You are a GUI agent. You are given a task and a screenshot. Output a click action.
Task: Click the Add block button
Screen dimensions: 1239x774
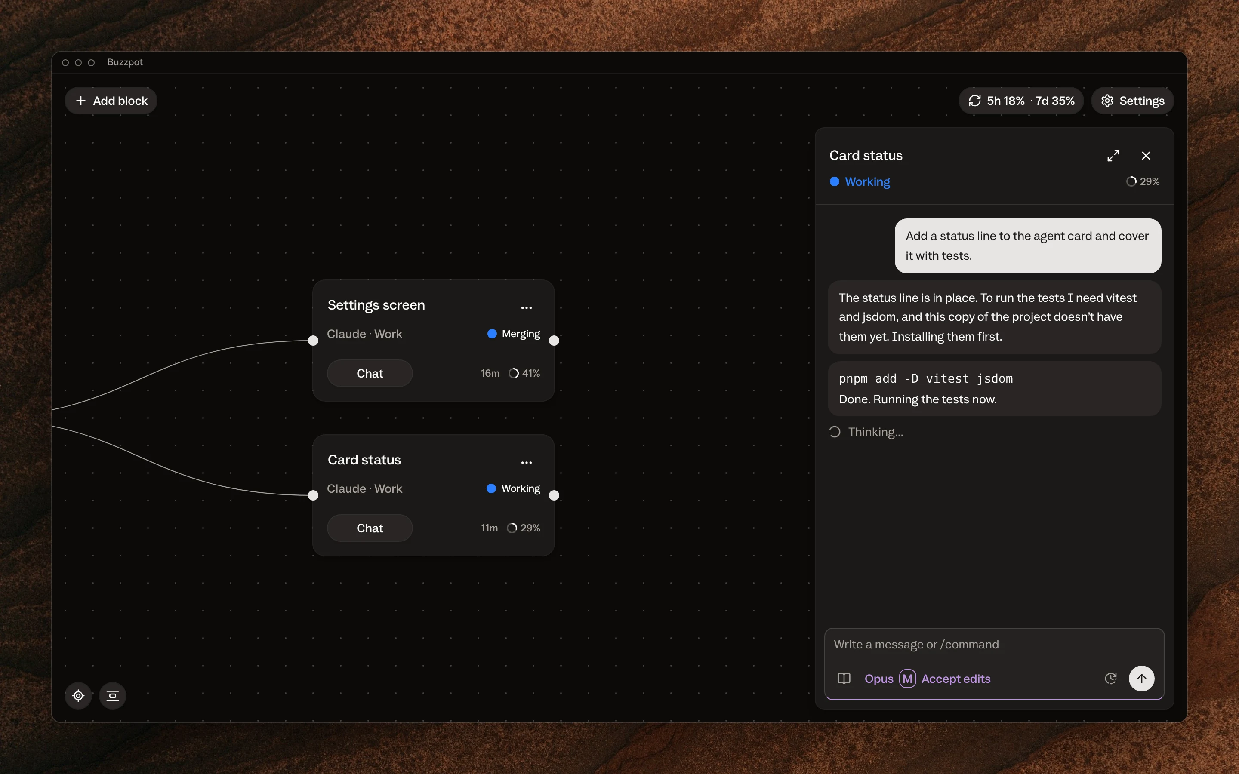click(x=111, y=101)
